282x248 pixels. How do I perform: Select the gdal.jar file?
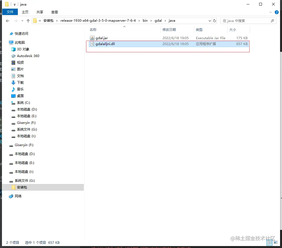click(x=169, y=38)
